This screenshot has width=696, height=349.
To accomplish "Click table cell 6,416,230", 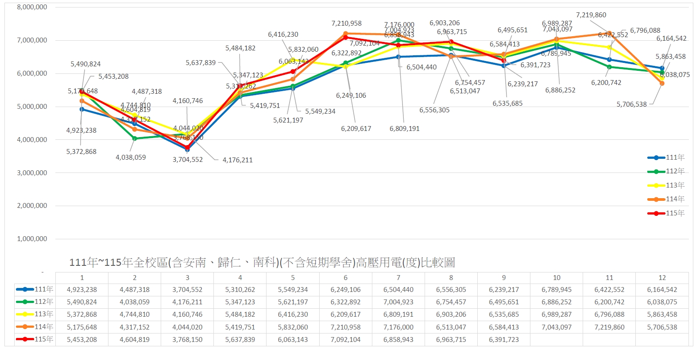I will click(x=293, y=314).
